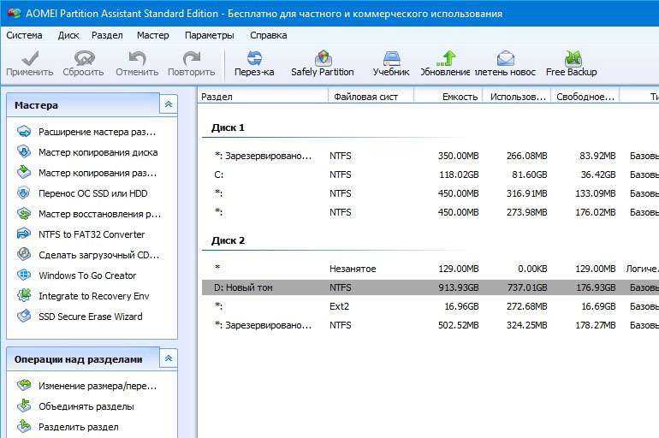Click the Диск 2 group header
Image resolution: width=659 pixels, height=438 pixels.
[x=229, y=240]
